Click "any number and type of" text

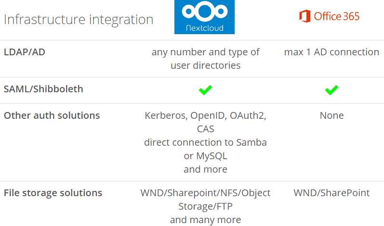point(205,52)
